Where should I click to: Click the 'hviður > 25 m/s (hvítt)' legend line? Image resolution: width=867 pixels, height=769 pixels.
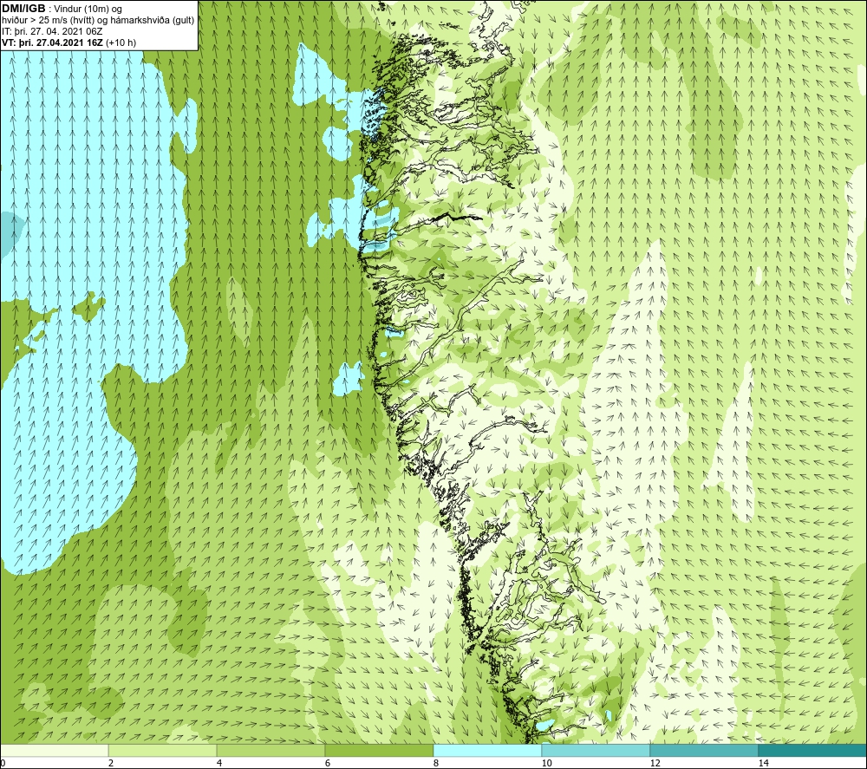pos(98,21)
